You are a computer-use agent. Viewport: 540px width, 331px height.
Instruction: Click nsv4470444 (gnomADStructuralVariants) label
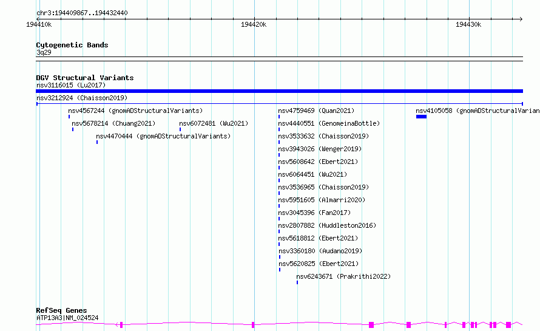163,136
